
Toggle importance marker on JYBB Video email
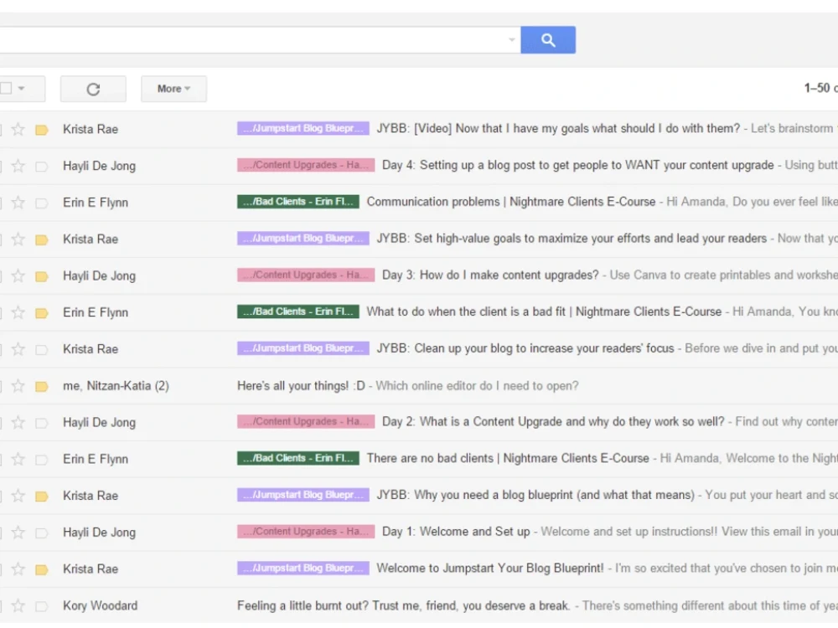click(x=42, y=130)
